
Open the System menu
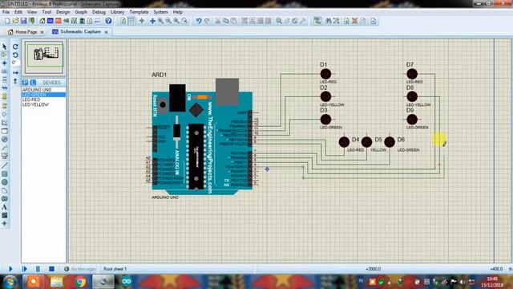[x=160, y=12]
